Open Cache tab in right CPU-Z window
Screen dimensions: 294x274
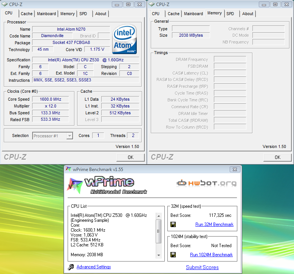[173, 14]
